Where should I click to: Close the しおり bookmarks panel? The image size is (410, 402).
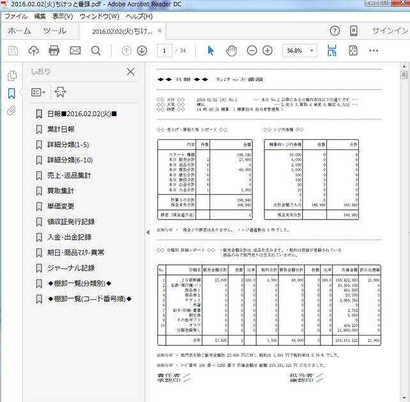[130, 71]
